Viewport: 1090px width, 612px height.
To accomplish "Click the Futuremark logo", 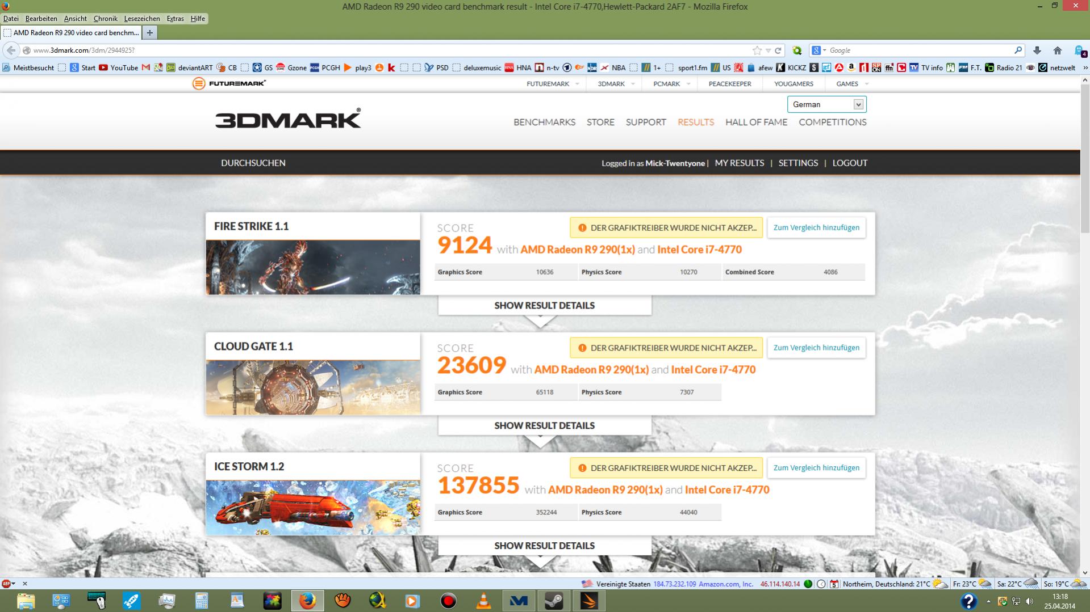I will (229, 83).
